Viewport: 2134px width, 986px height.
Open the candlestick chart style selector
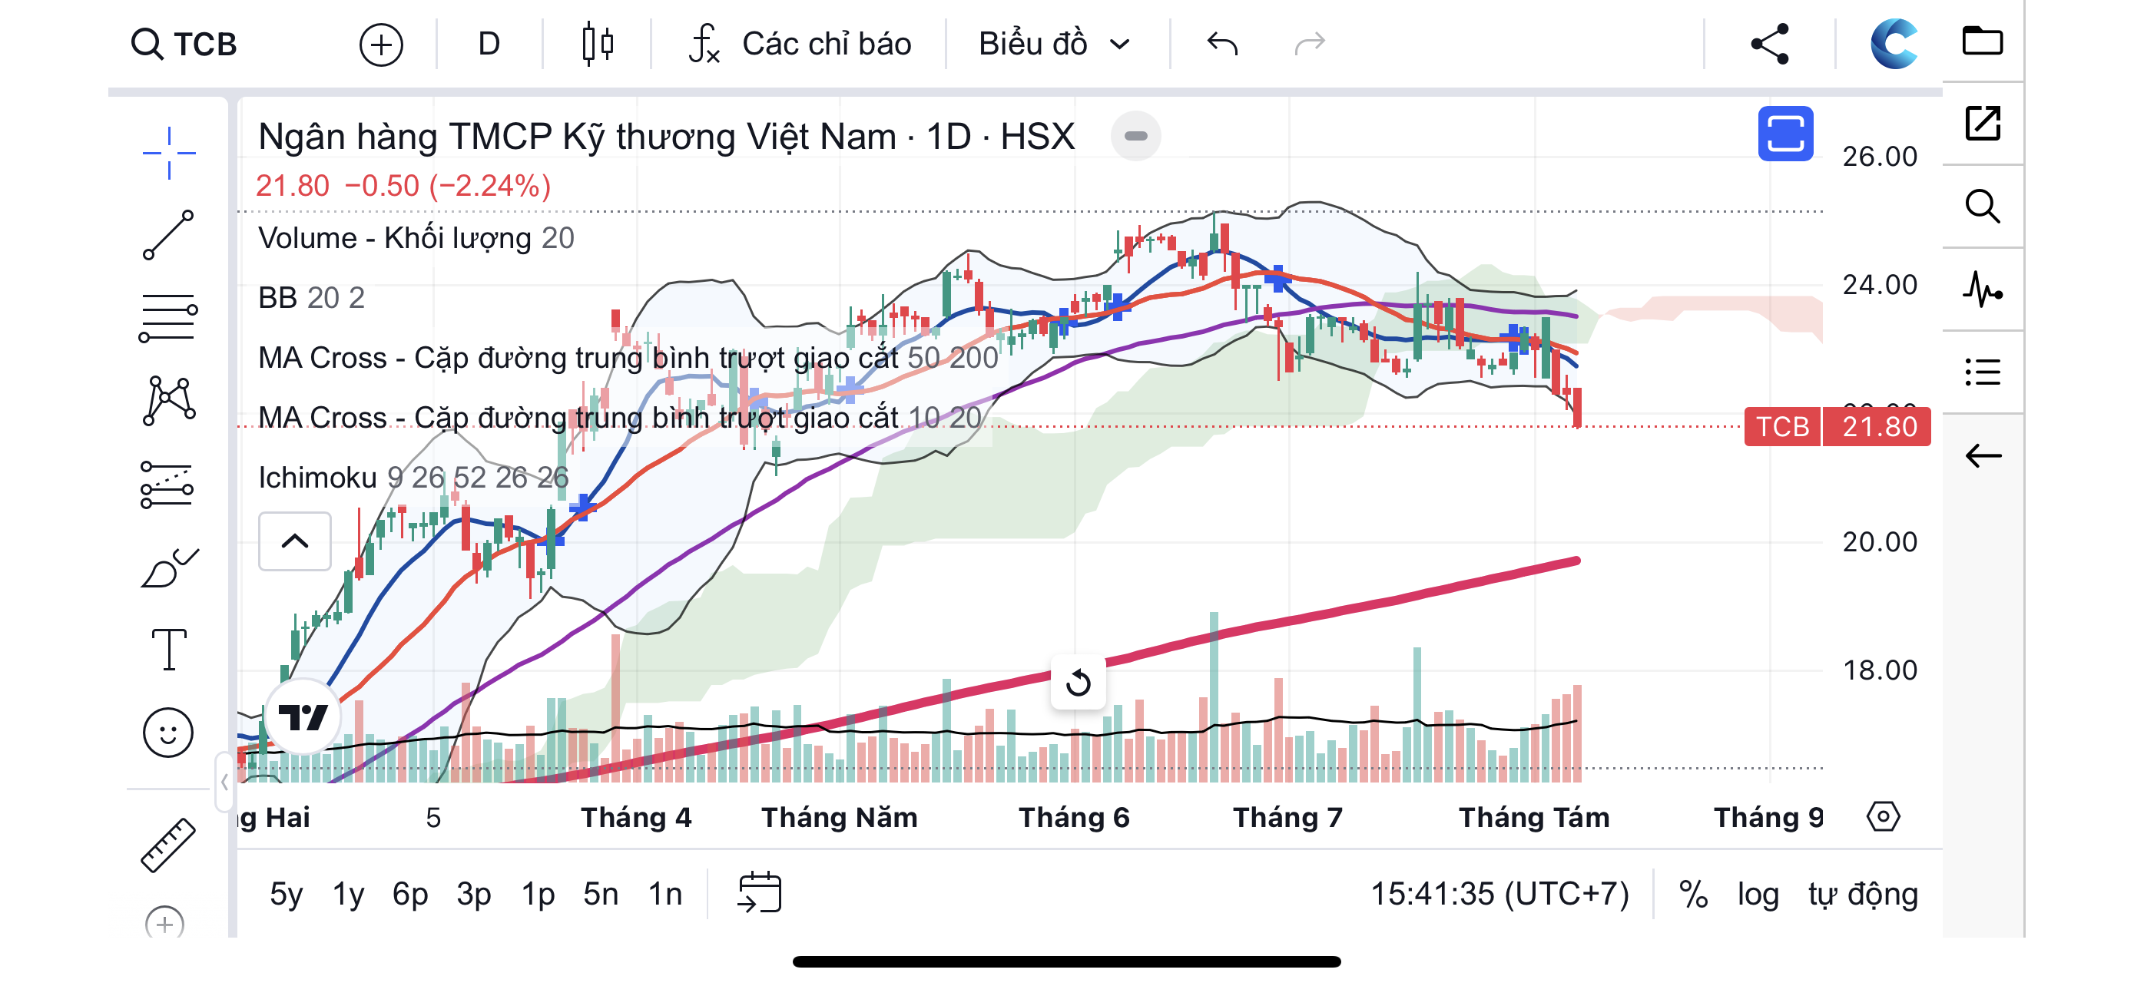(596, 44)
